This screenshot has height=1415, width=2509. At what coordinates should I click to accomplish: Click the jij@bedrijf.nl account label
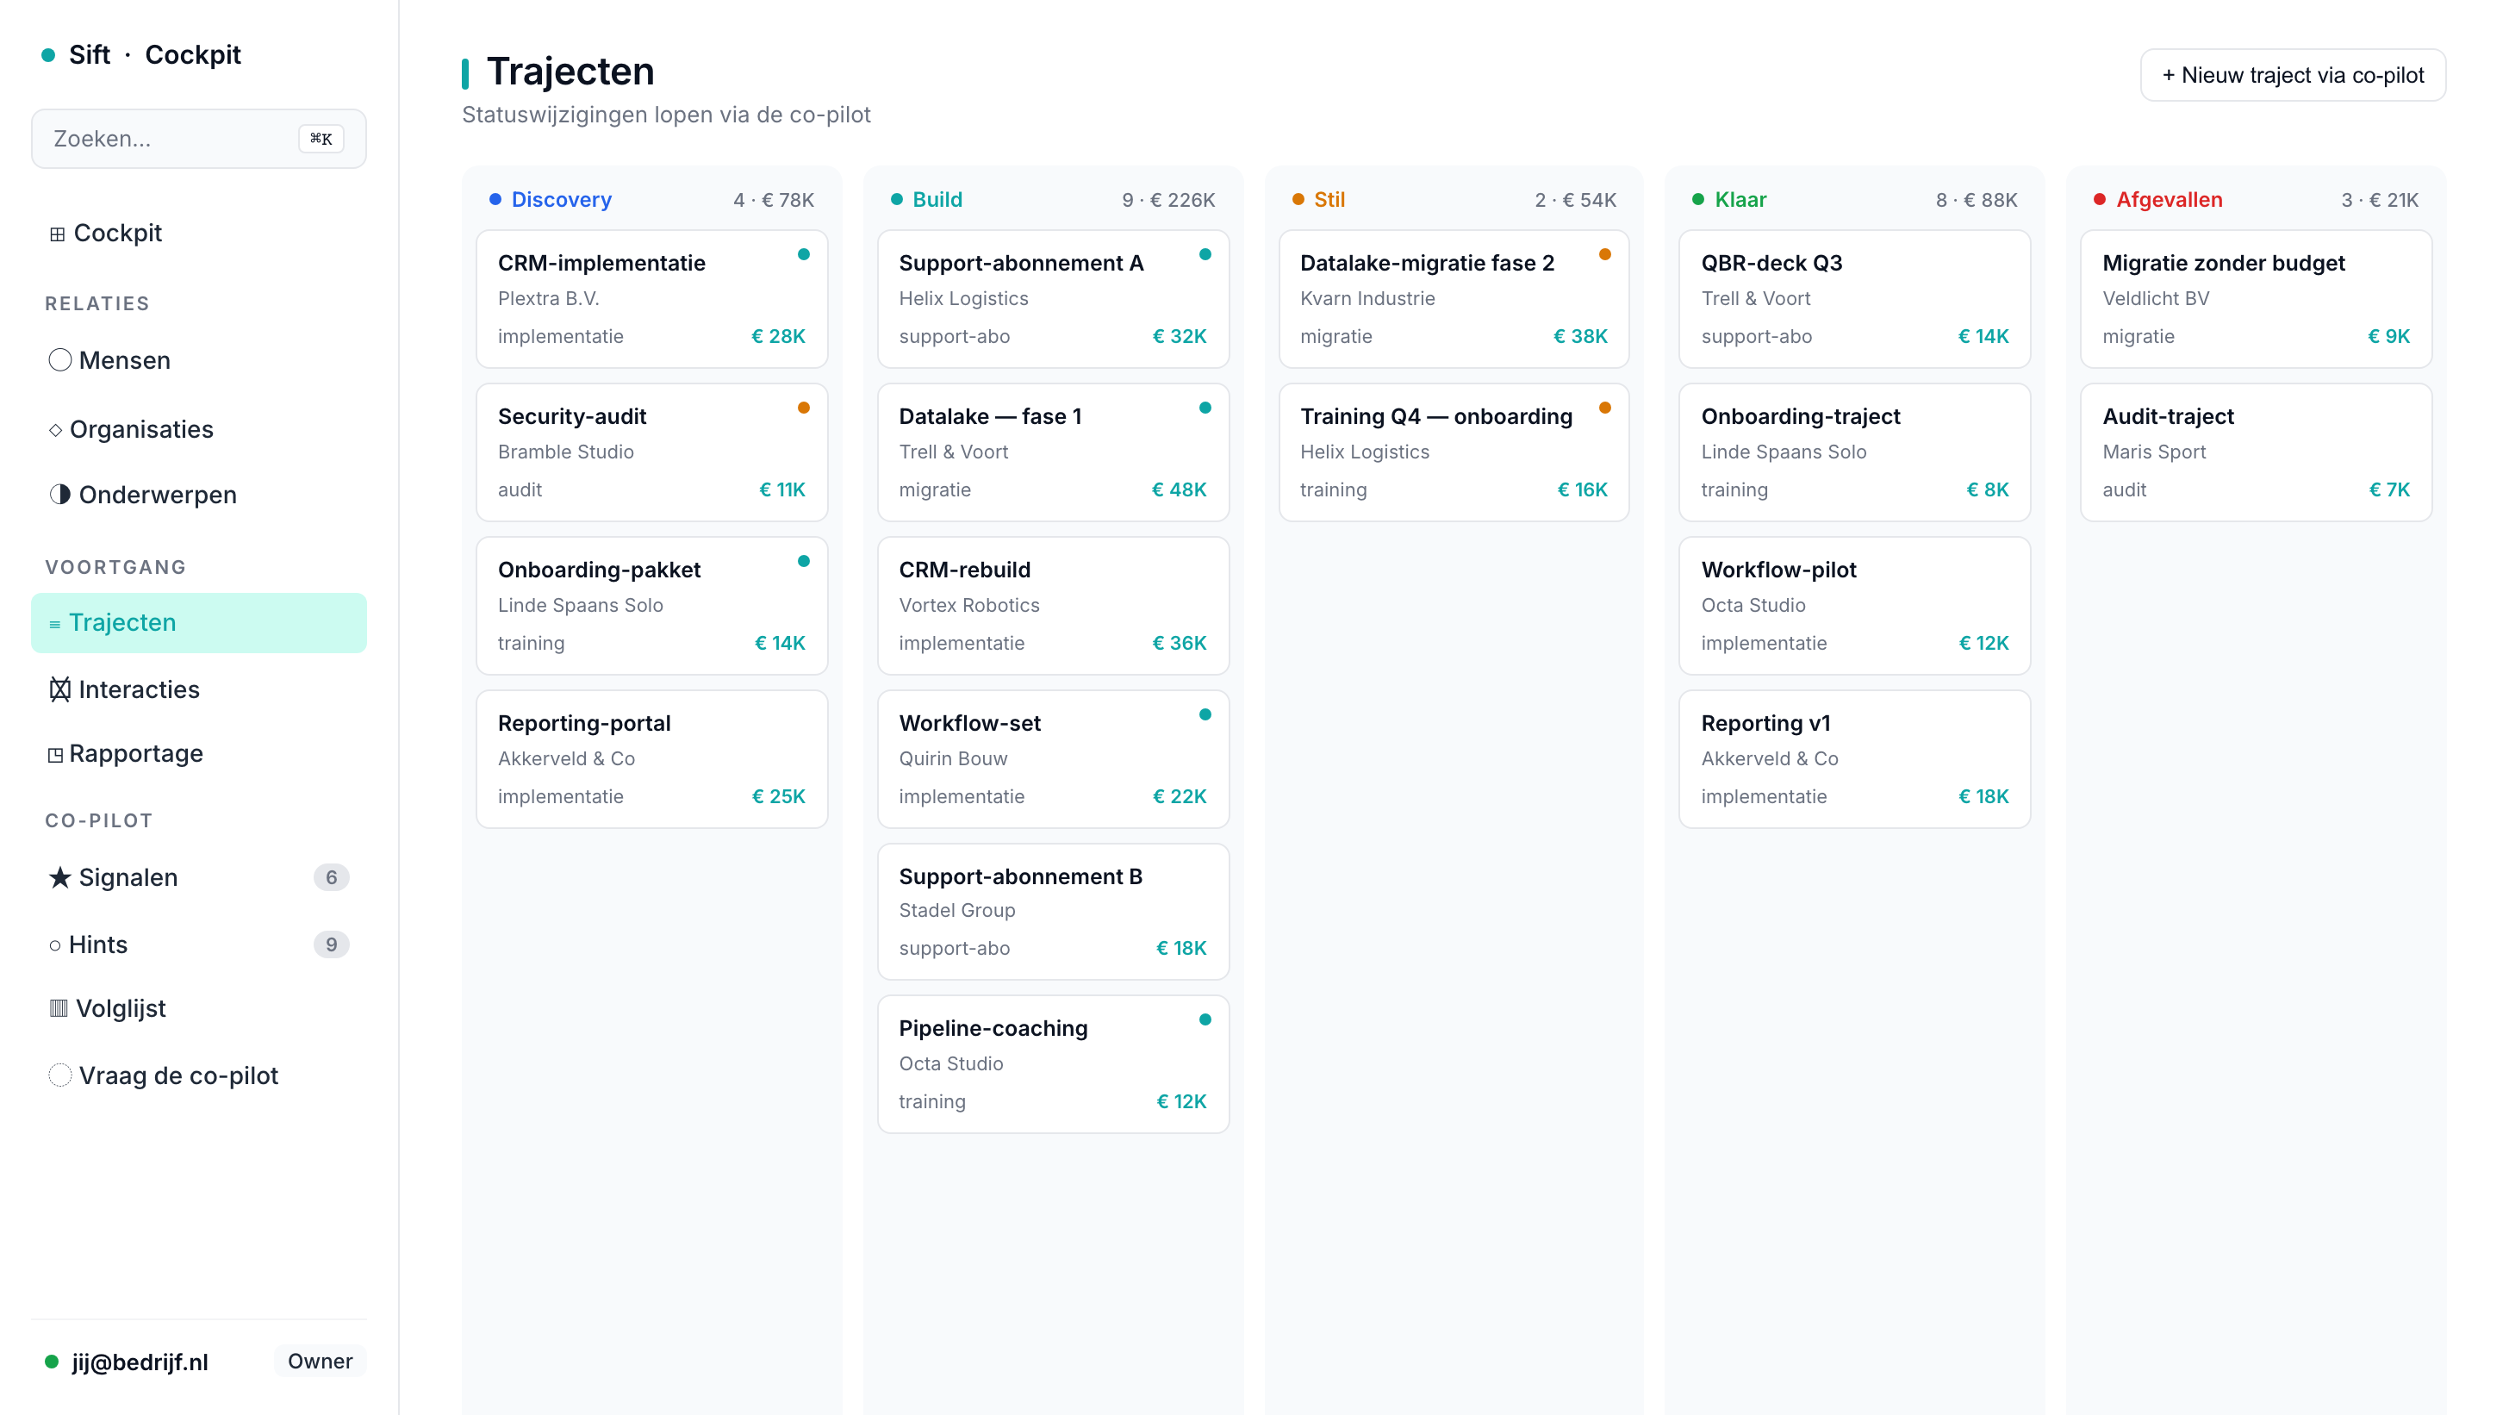pyautogui.click(x=140, y=1362)
